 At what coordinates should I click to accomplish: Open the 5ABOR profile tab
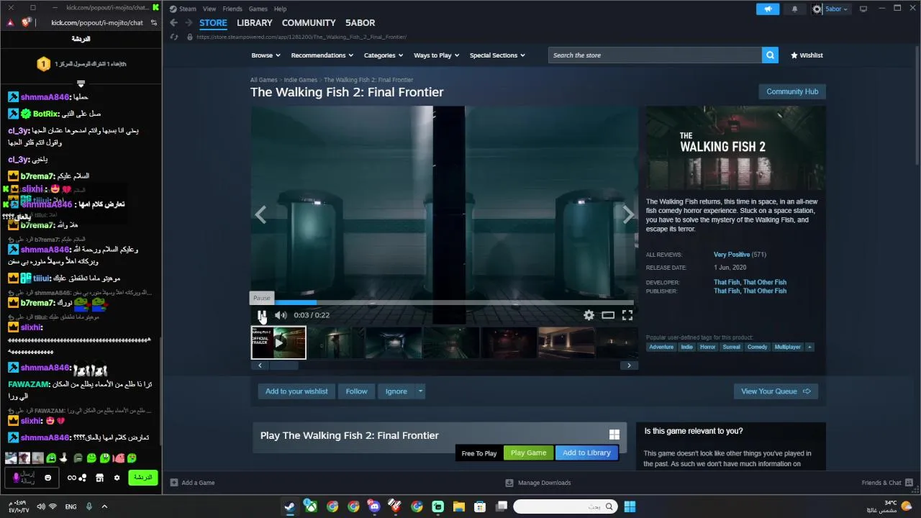[360, 23]
